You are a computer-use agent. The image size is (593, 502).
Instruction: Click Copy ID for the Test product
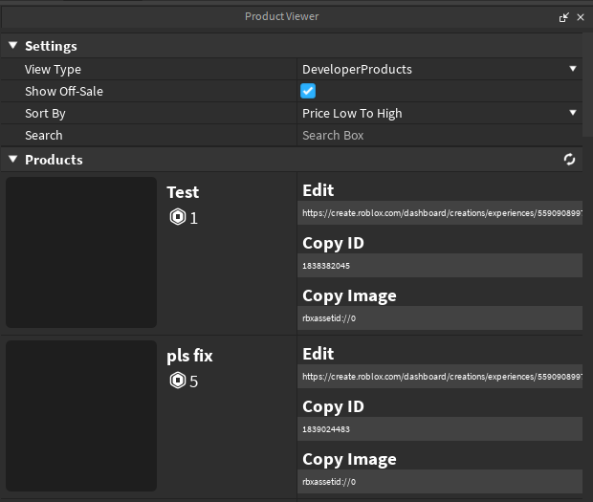pyautogui.click(x=333, y=244)
